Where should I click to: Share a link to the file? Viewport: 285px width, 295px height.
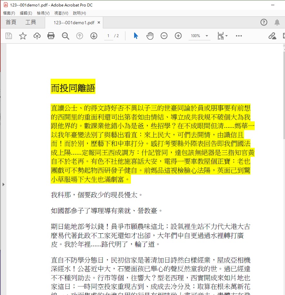point(272,36)
